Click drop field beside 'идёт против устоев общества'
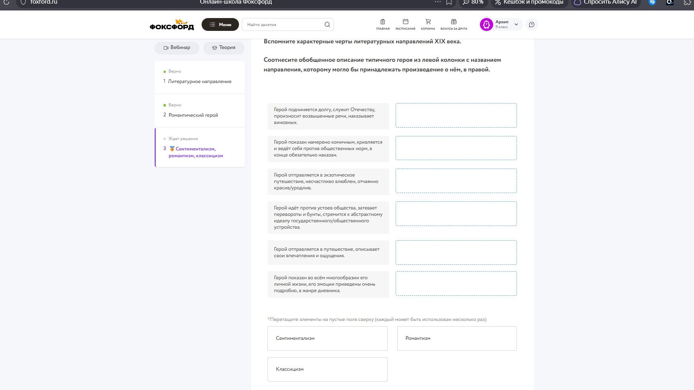Viewport: 694px width, 390px height. tap(456, 213)
